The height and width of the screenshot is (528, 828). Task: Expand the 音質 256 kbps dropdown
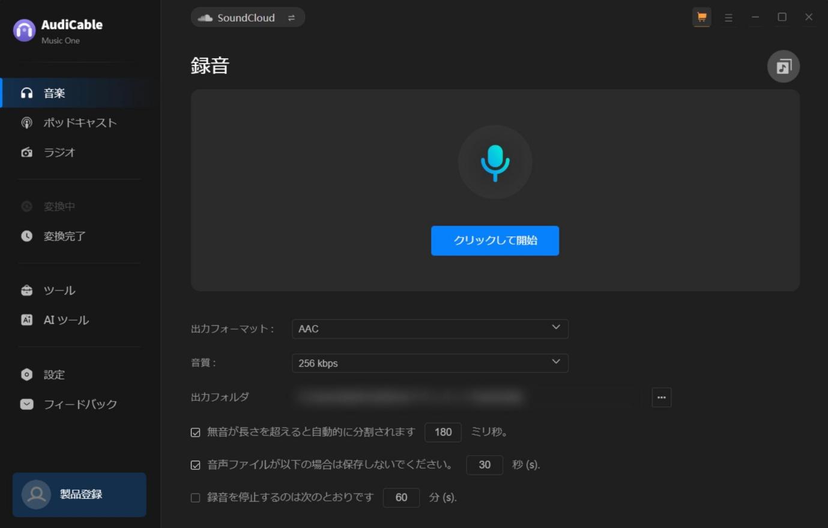pyautogui.click(x=430, y=363)
